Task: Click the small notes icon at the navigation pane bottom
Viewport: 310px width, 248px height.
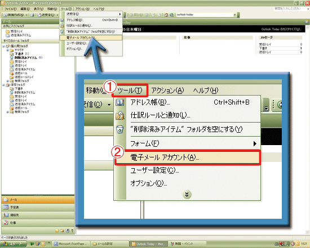Action: [57, 231]
